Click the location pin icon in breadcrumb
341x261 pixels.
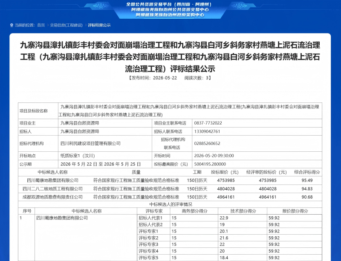(x=12, y=26)
